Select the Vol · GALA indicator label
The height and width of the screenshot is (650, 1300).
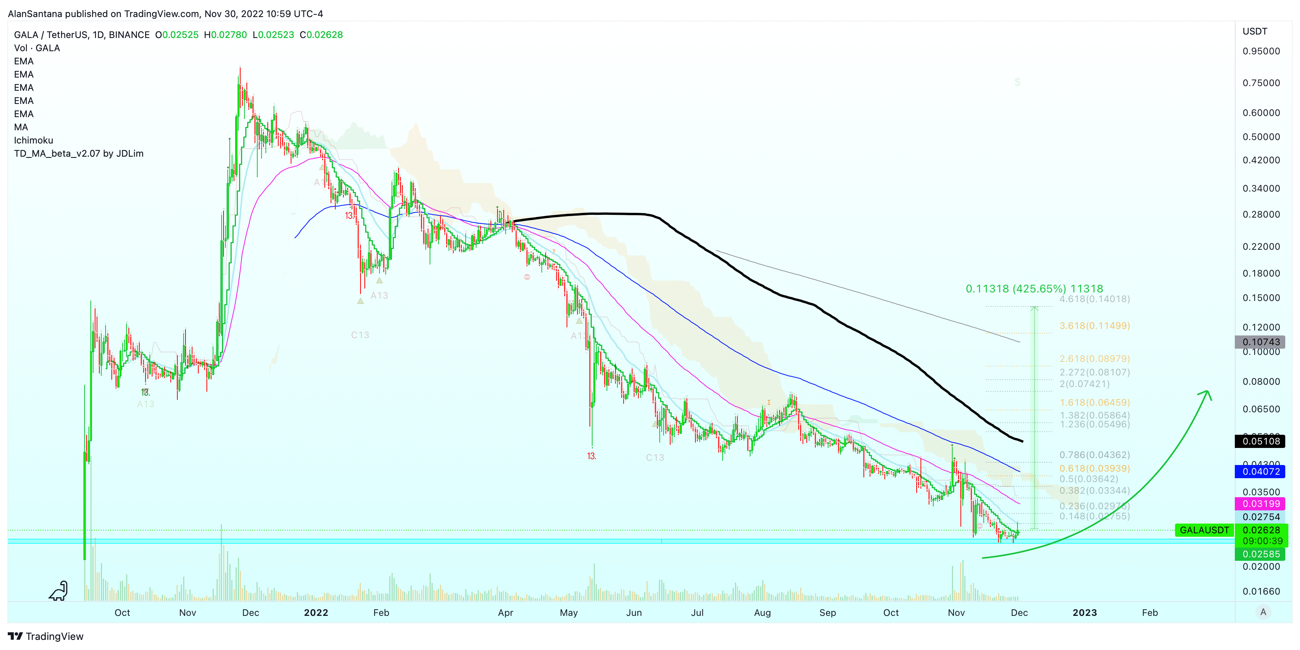click(x=37, y=48)
